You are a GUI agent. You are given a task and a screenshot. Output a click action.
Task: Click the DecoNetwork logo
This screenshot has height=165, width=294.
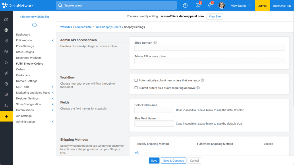[18, 5]
